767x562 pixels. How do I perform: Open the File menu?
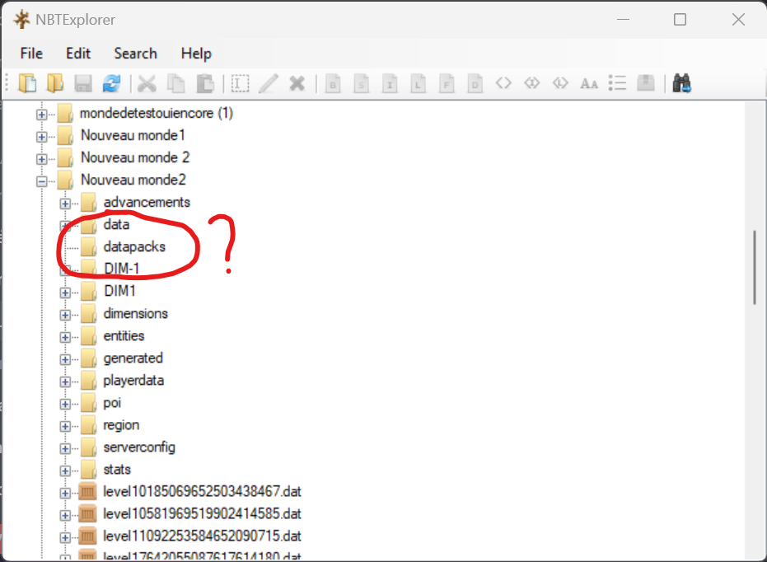click(x=31, y=54)
